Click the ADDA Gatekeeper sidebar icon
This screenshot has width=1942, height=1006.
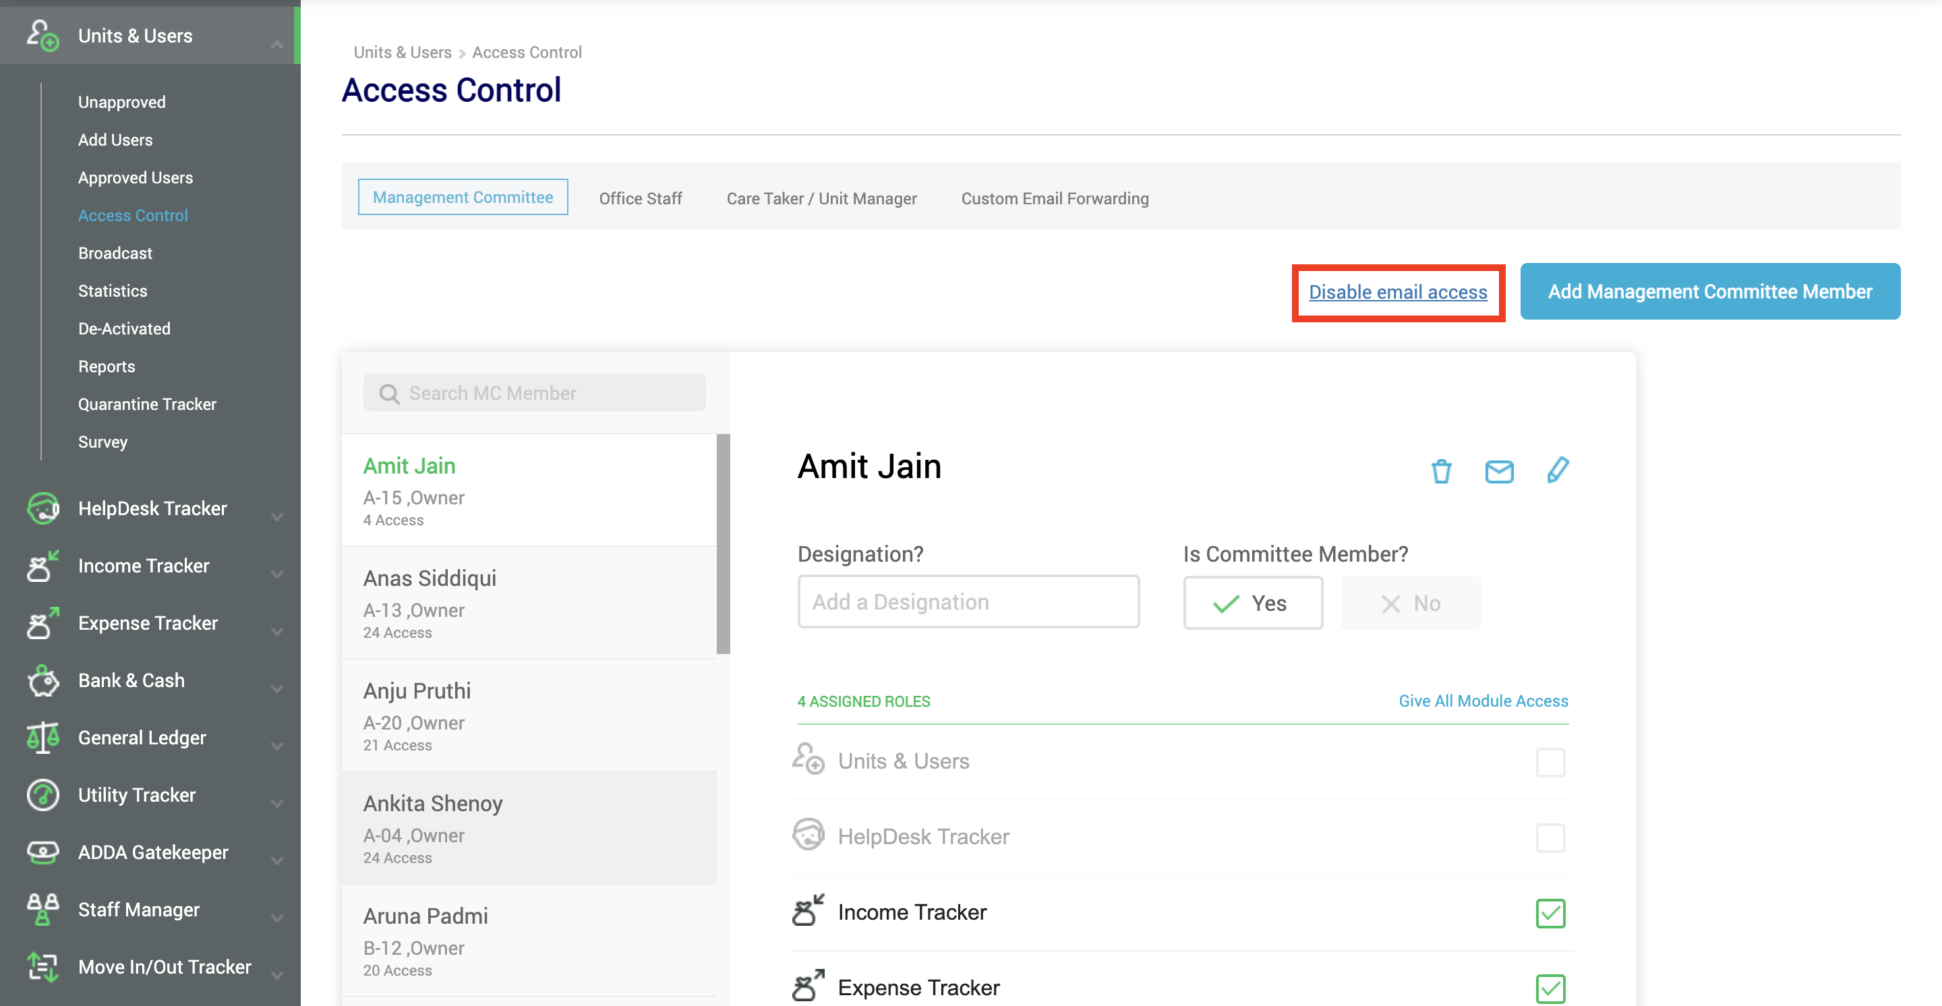[43, 852]
